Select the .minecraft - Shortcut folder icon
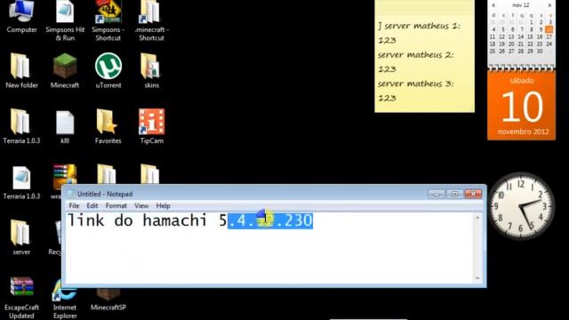569x320 pixels. (151, 20)
